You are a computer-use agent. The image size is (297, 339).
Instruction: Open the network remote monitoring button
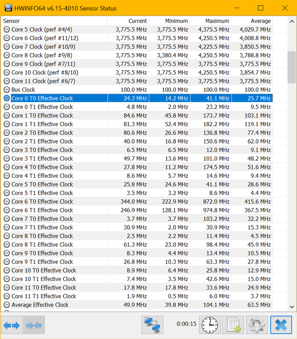[153, 325]
